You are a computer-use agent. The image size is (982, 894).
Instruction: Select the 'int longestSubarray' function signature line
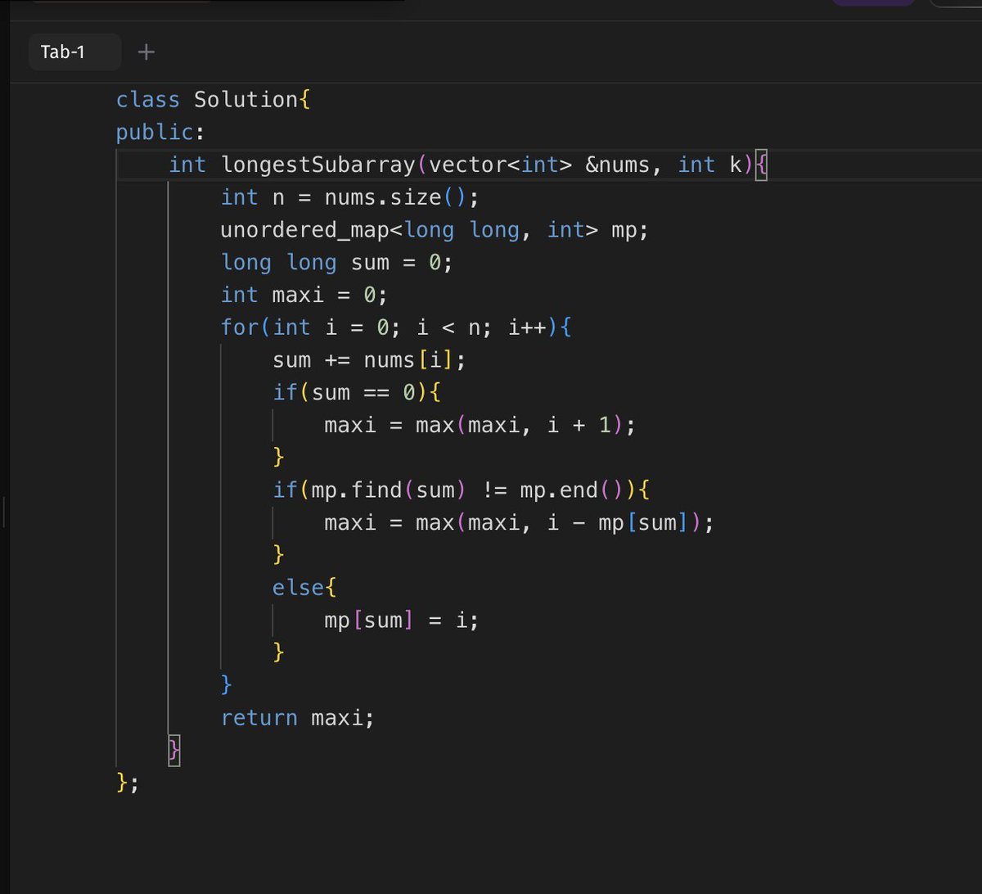[x=467, y=165]
